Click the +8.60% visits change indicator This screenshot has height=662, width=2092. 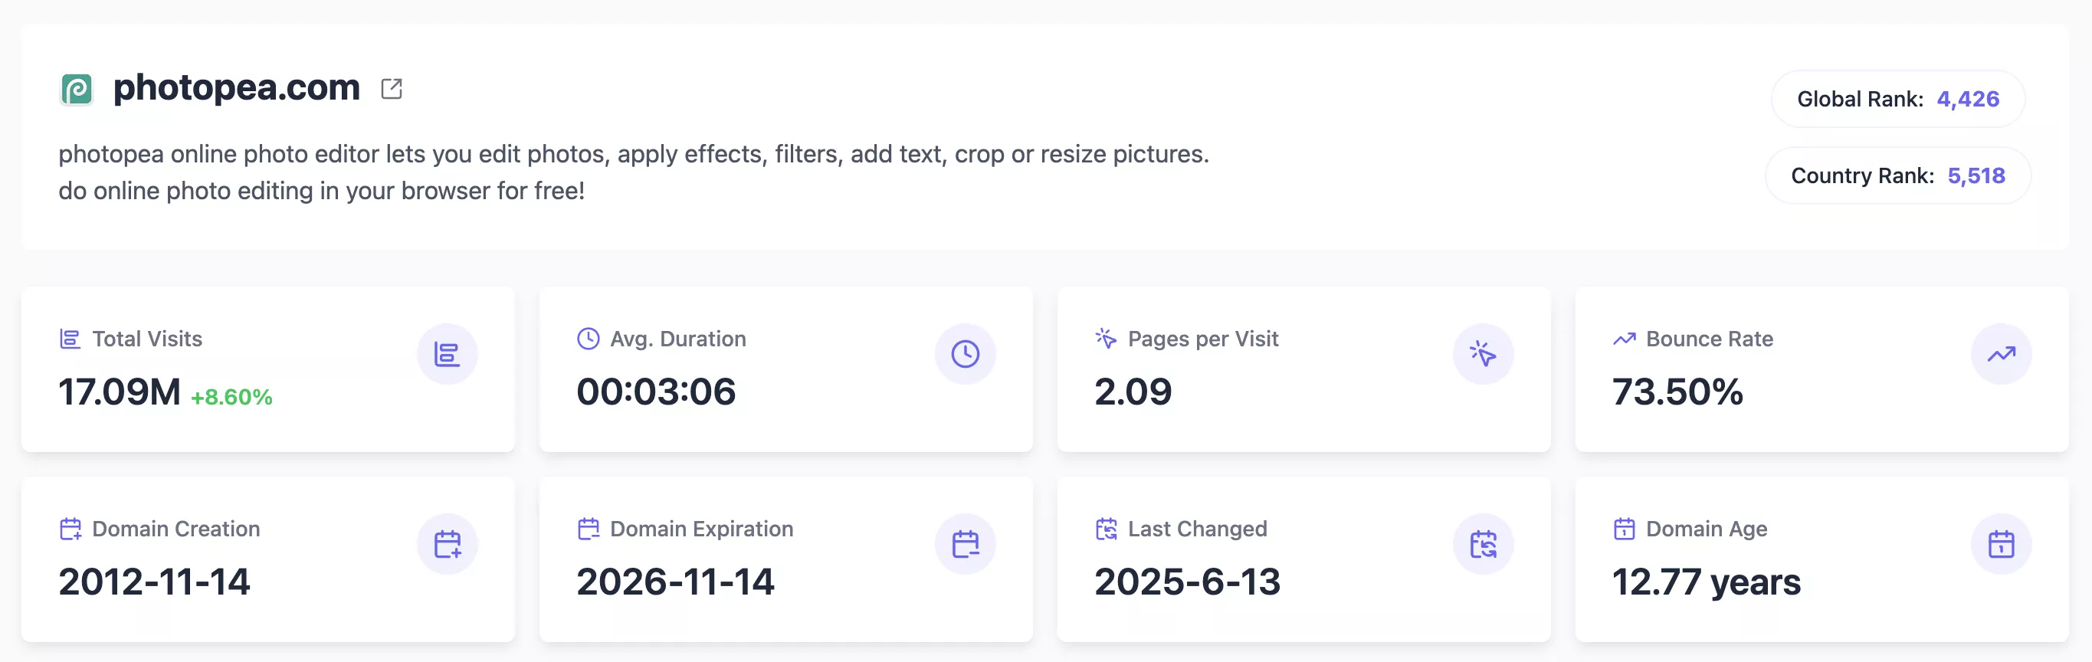coord(231,397)
